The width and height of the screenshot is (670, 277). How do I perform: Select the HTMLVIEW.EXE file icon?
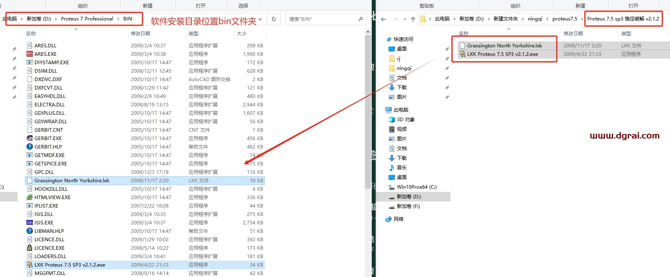click(x=29, y=197)
